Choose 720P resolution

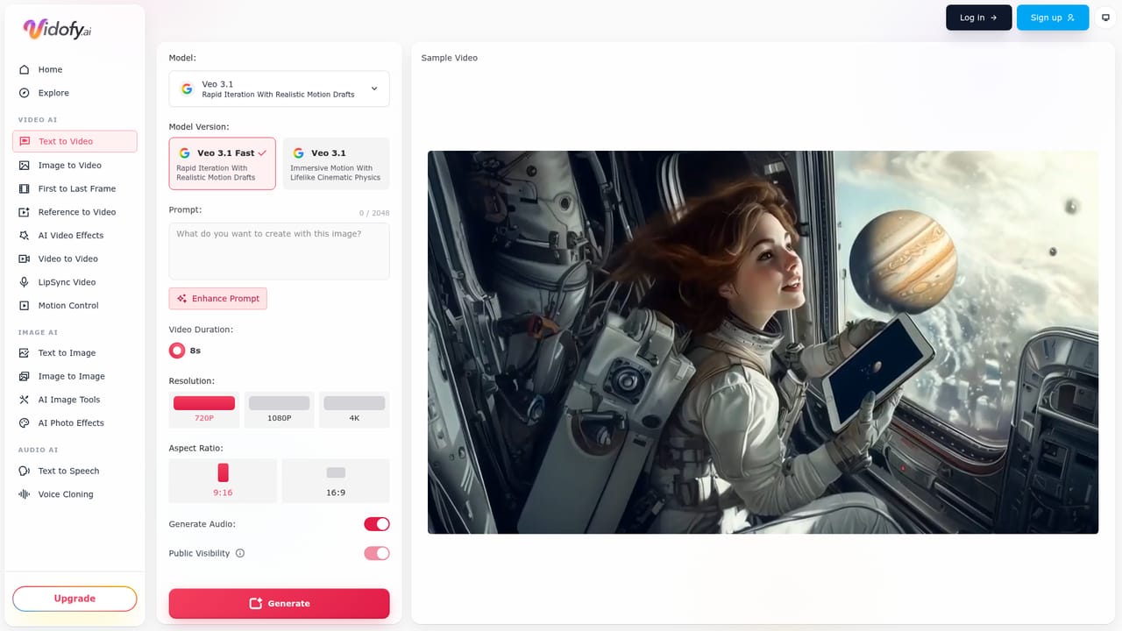click(204, 409)
